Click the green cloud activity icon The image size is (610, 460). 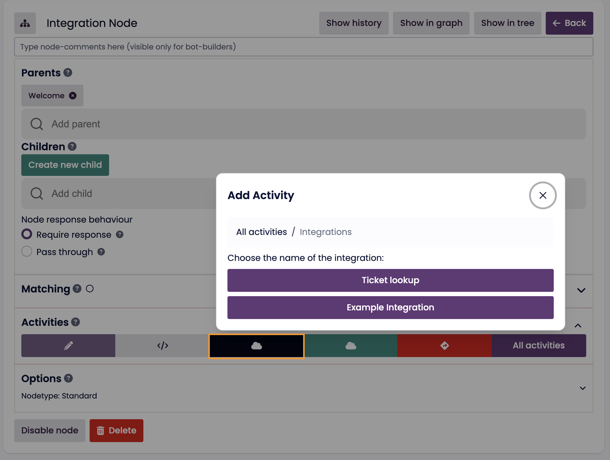pyautogui.click(x=351, y=346)
